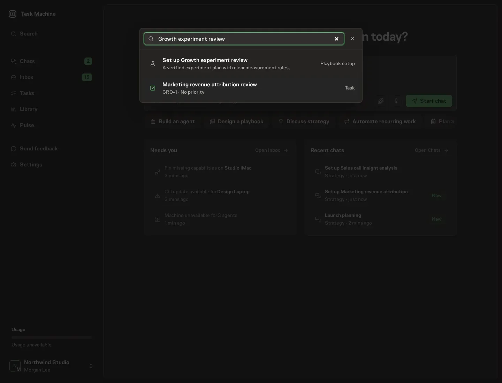The width and height of the screenshot is (502, 383).
Task: Click the Task Machine logo icon
Action: 13,14
